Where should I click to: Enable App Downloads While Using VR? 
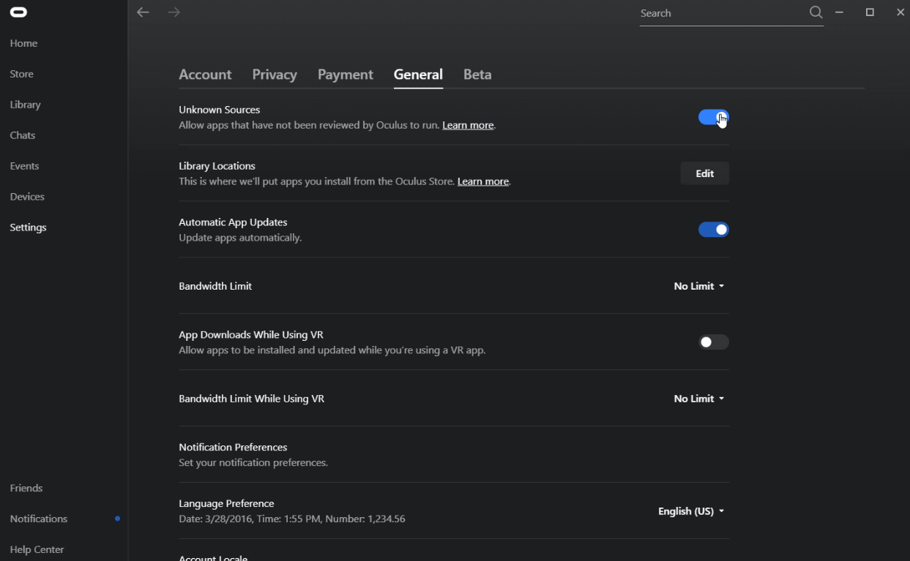[713, 342]
